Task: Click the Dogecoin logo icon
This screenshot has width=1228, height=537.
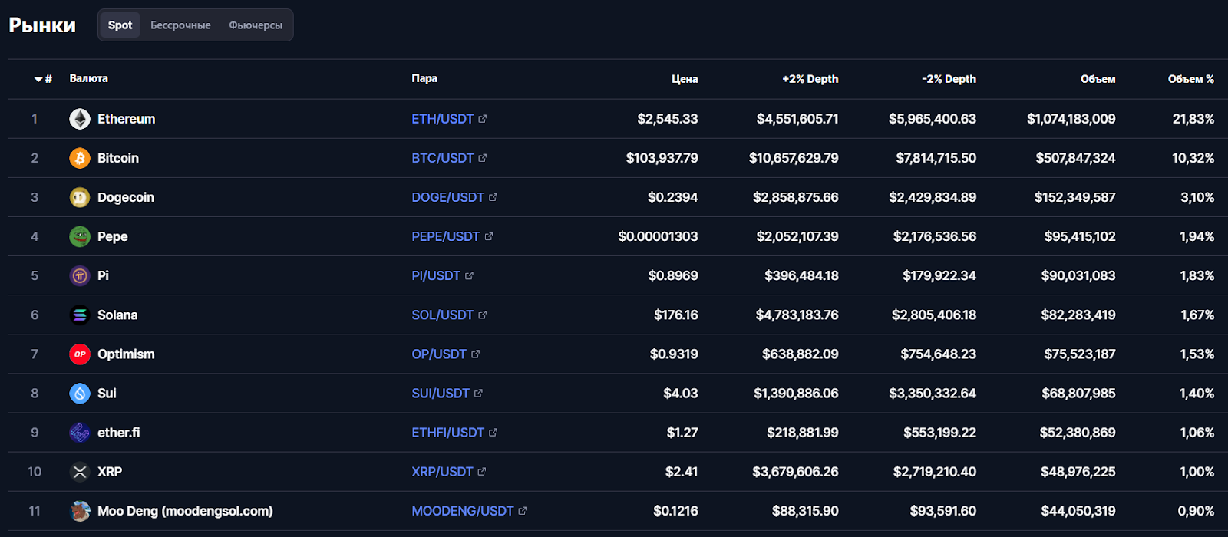Action: 80,197
